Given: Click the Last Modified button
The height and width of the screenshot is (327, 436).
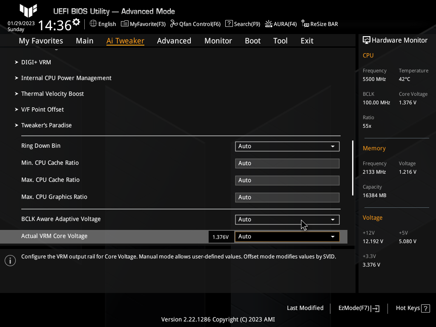Looking at the screenshot, I should click(x=305, y=308).
